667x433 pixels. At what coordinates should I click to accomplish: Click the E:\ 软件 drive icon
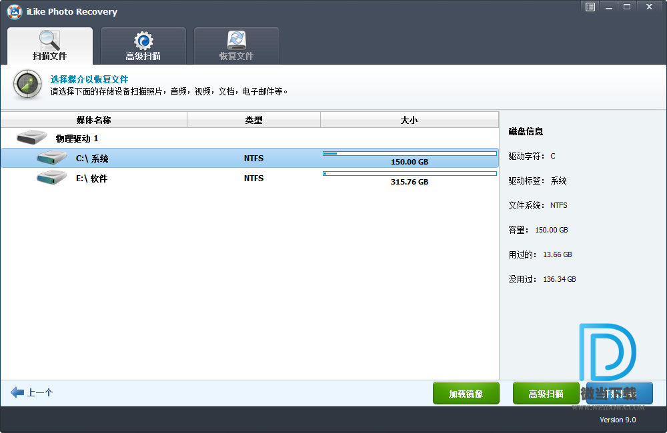click(51, 177)
